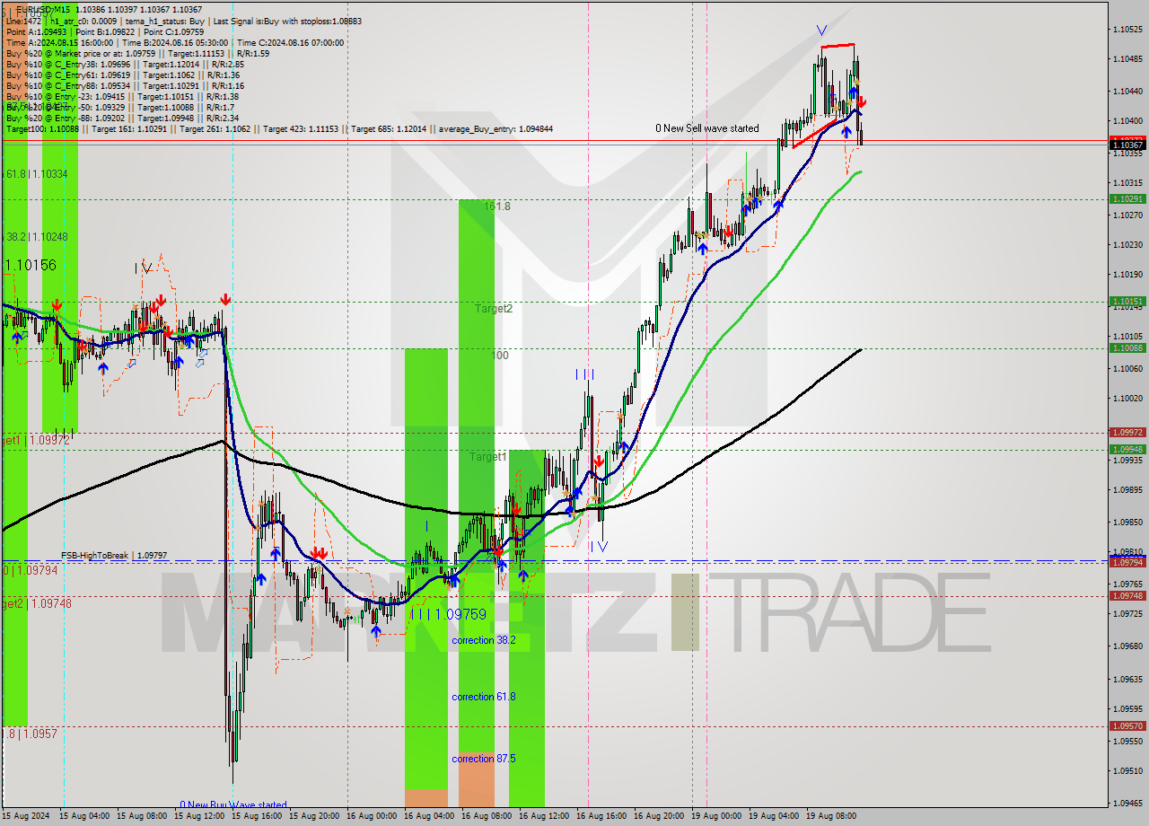Screen dimensions: 1149x826
Task: Click the '16 Aug 00:00' time axis label
Action: [x=372, y=816]
